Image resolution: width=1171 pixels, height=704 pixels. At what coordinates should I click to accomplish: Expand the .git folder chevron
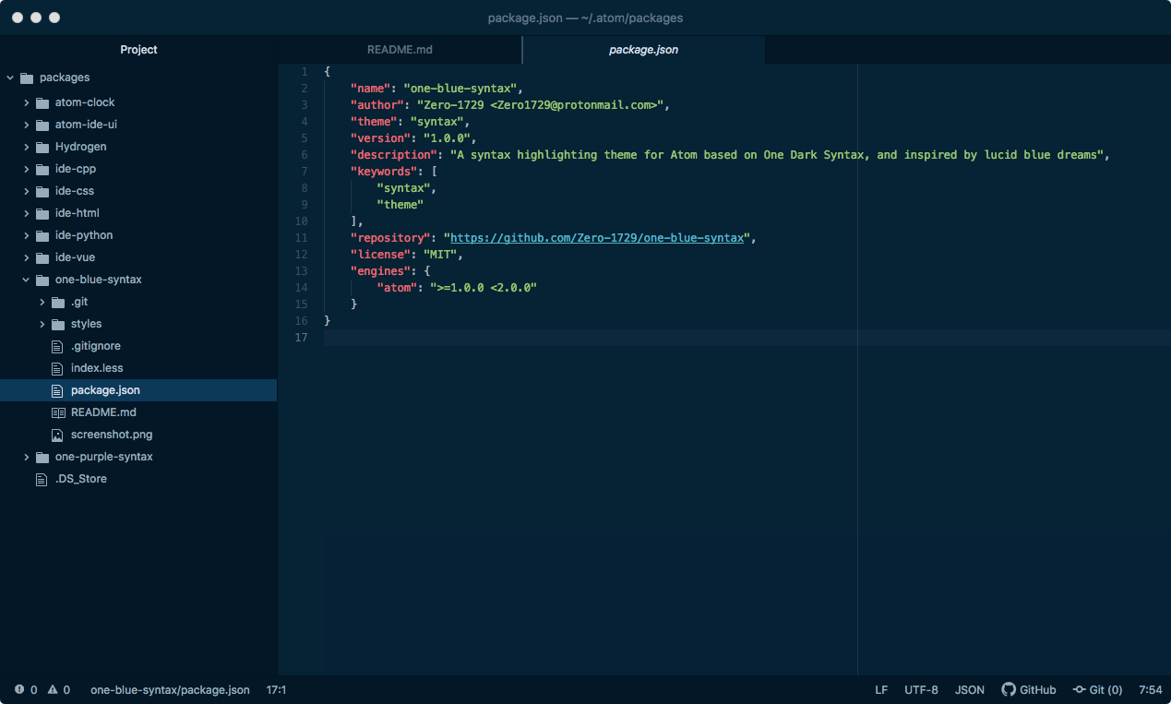coord(42,302)
